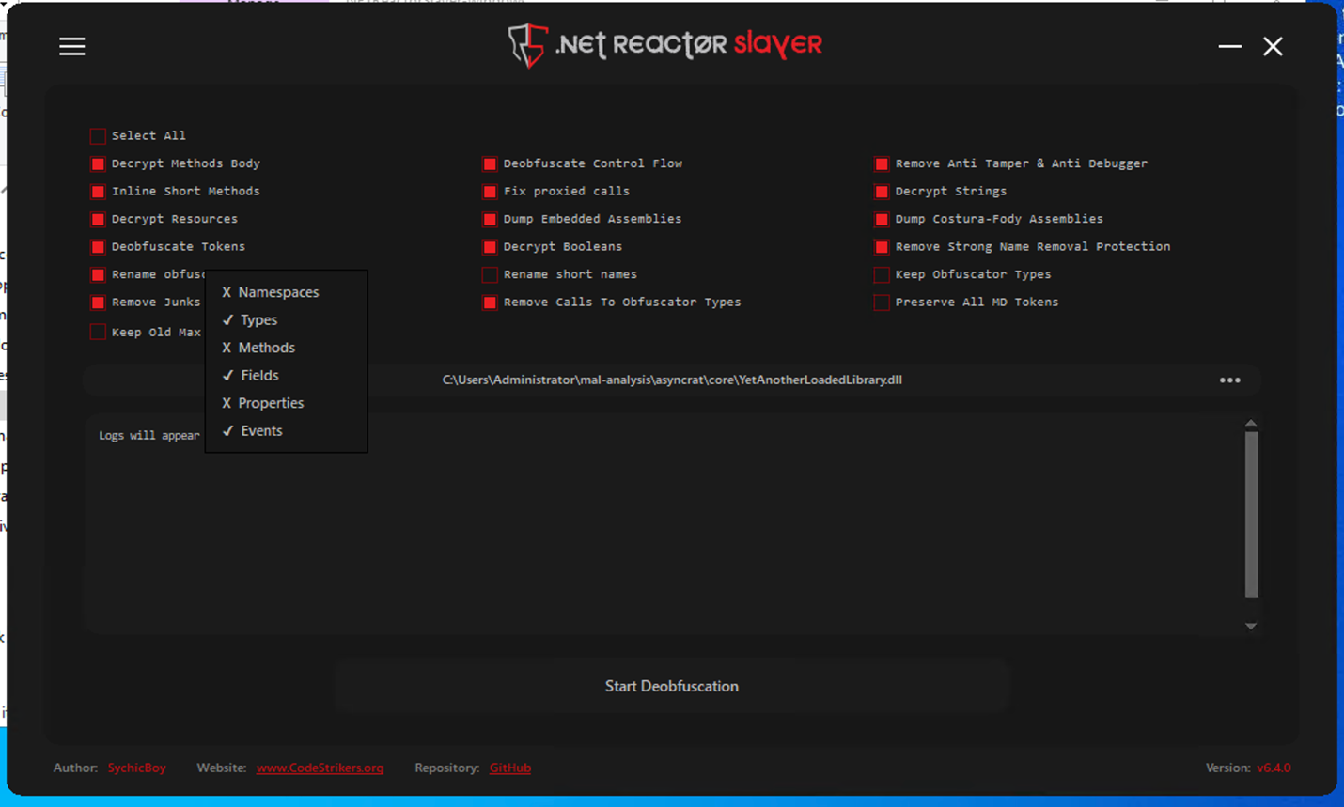Toggle Events in rename popup menu

pos(286,430)
